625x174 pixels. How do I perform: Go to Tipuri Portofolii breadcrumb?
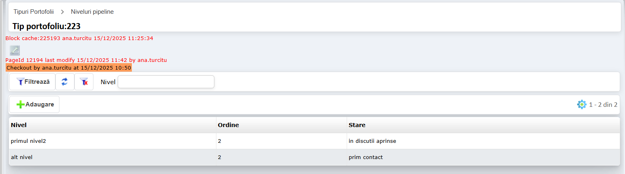click(34, 12)
